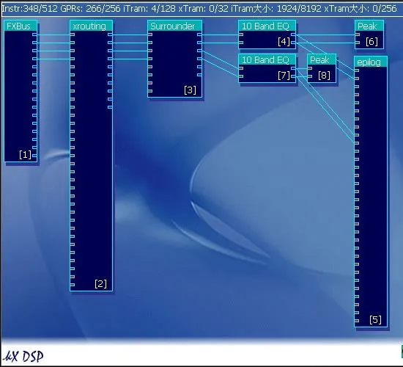This screenshot has width=403, height=367.
Task: Click the bottom input pin of xrouting
Action: click(73, 285)
